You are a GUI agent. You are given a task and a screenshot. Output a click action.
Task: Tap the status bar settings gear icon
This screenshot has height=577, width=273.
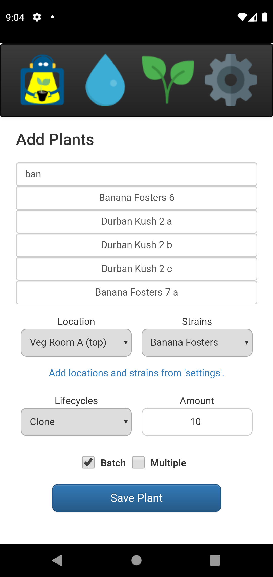(37, 17)
